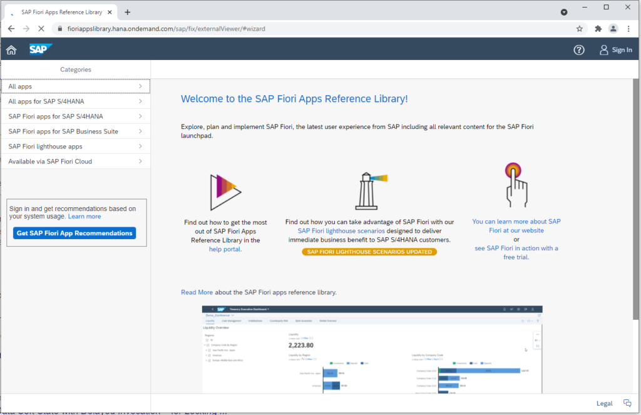Select SAP Fiori apps for SAP Business Suite
This screenshot has height=415, width=641.
76,131
